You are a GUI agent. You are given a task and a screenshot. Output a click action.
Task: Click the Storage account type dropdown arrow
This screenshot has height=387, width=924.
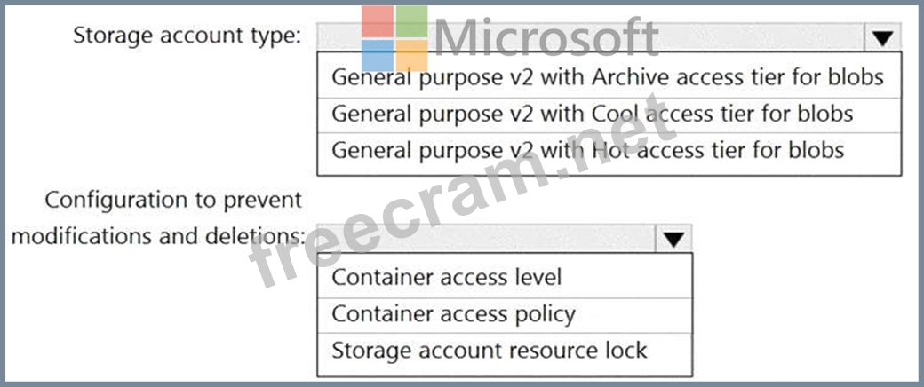pos(880,37)
